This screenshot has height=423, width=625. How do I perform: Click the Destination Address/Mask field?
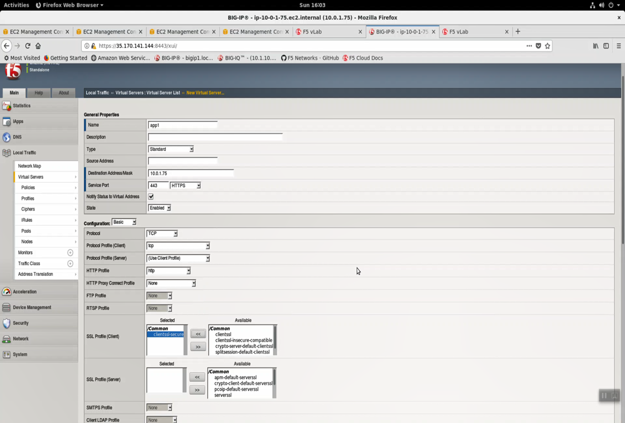190,173
